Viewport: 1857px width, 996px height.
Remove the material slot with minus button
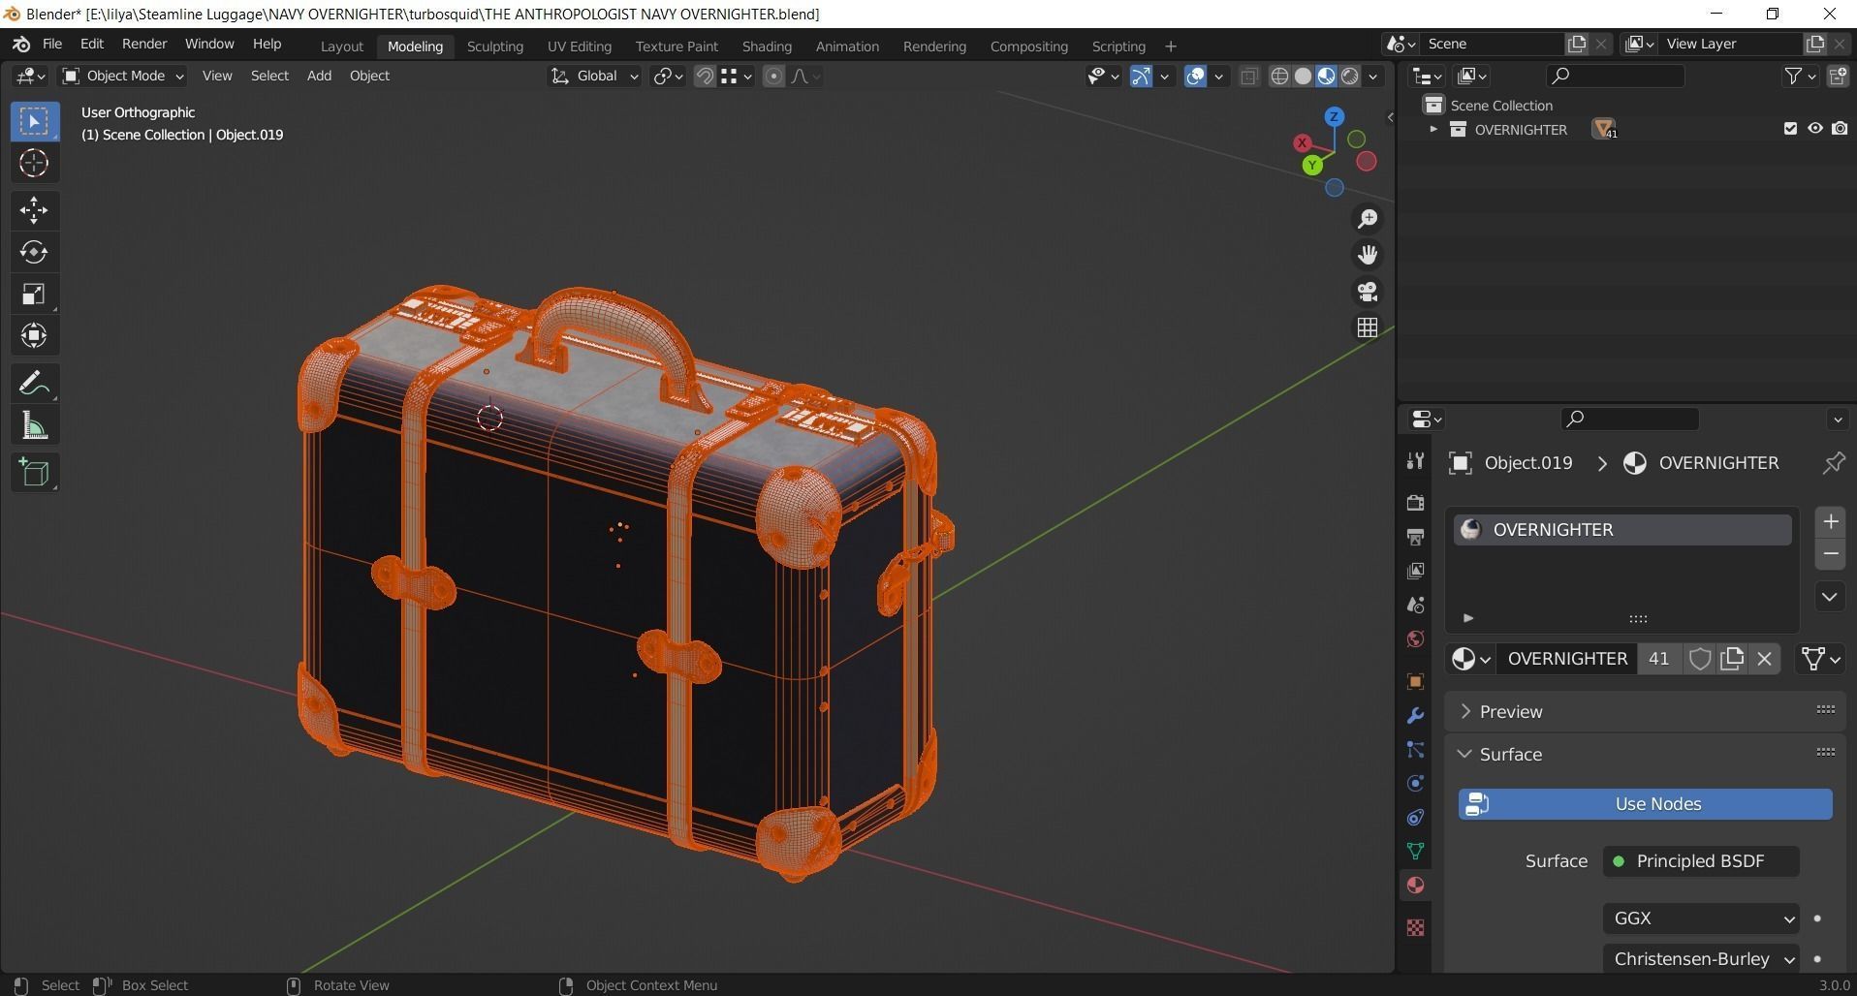pyautogui.click(x=1830, y=554)
